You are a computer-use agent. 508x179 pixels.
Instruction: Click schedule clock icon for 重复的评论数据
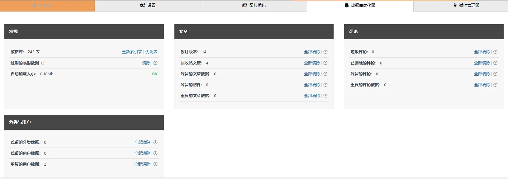point(496,85)
